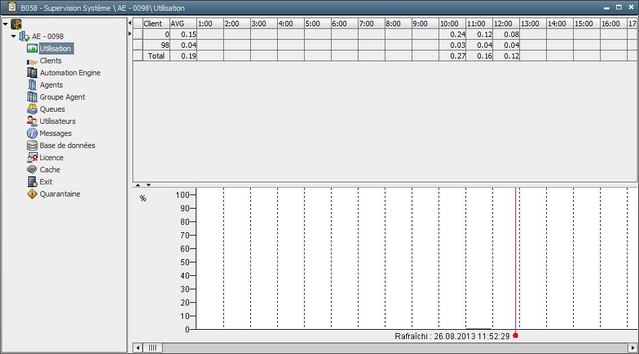Click the Base de données database icon
The image size is (639, 354).
click(x=32, y=145)
